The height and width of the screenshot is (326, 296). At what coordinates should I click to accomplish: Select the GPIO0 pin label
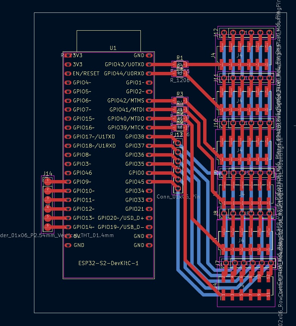point(136,173)
